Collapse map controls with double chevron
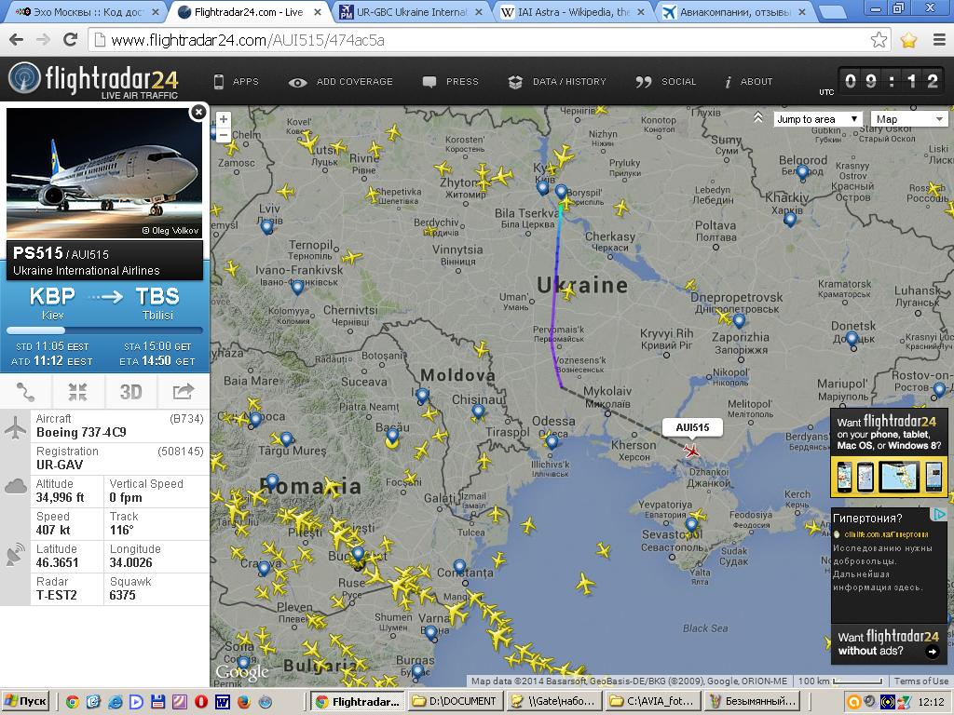The image size is (954, 715). 758,118
